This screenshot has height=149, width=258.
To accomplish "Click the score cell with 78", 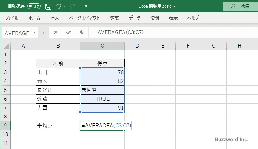I will click(x=102, y=72).
